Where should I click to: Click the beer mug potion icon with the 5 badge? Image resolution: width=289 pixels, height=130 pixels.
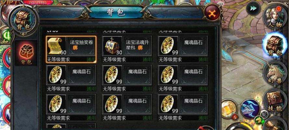(229, 110)
